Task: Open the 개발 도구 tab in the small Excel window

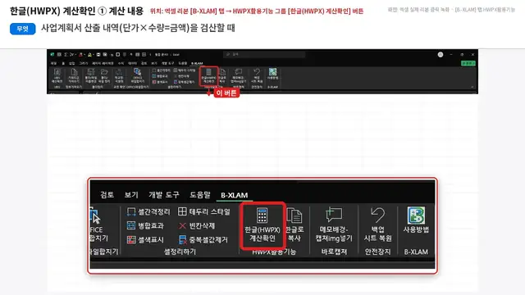Action: coord(167,64)
